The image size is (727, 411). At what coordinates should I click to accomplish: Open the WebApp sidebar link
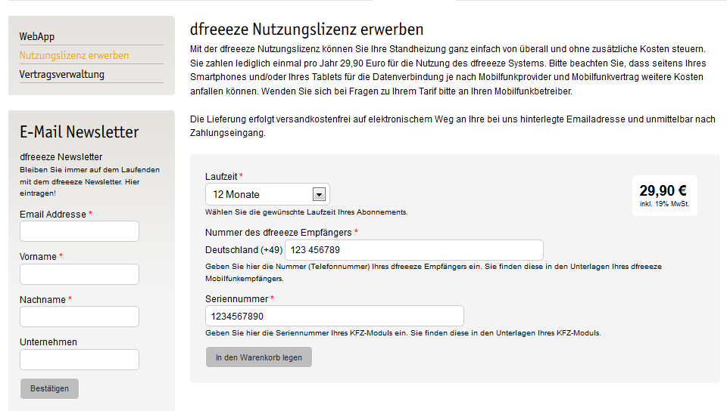pos(36,36)
